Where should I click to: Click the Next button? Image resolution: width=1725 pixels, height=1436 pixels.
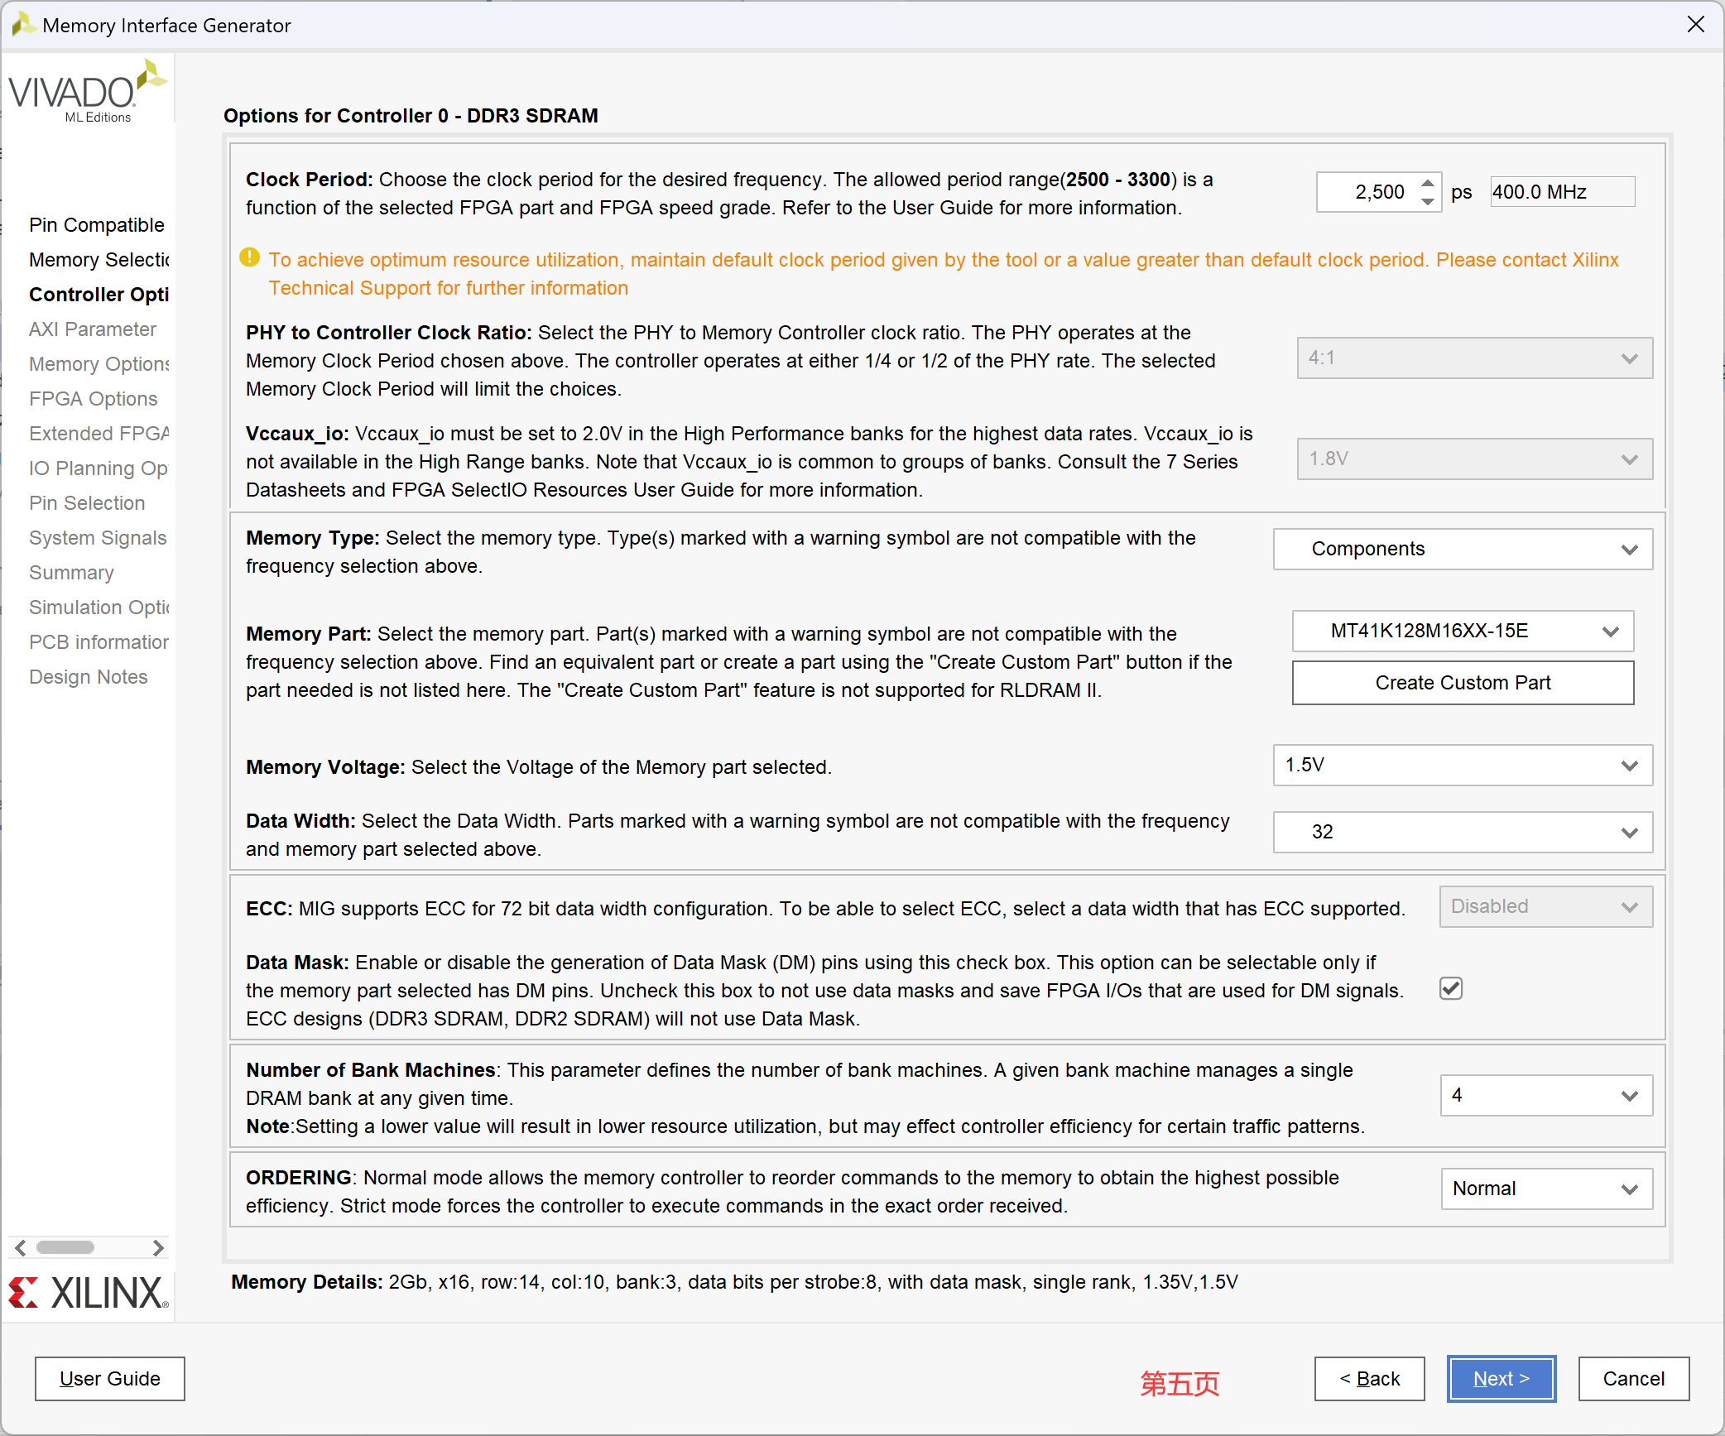click(x=1501, y=1379)
